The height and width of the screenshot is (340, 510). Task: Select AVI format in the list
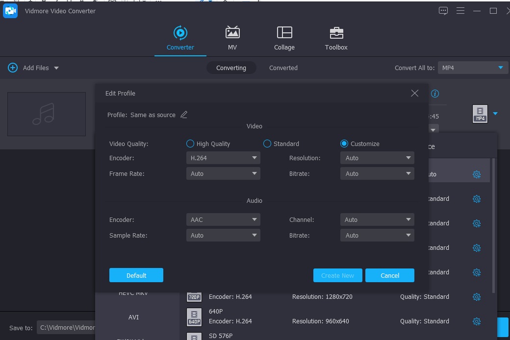(x=133, y=317)
